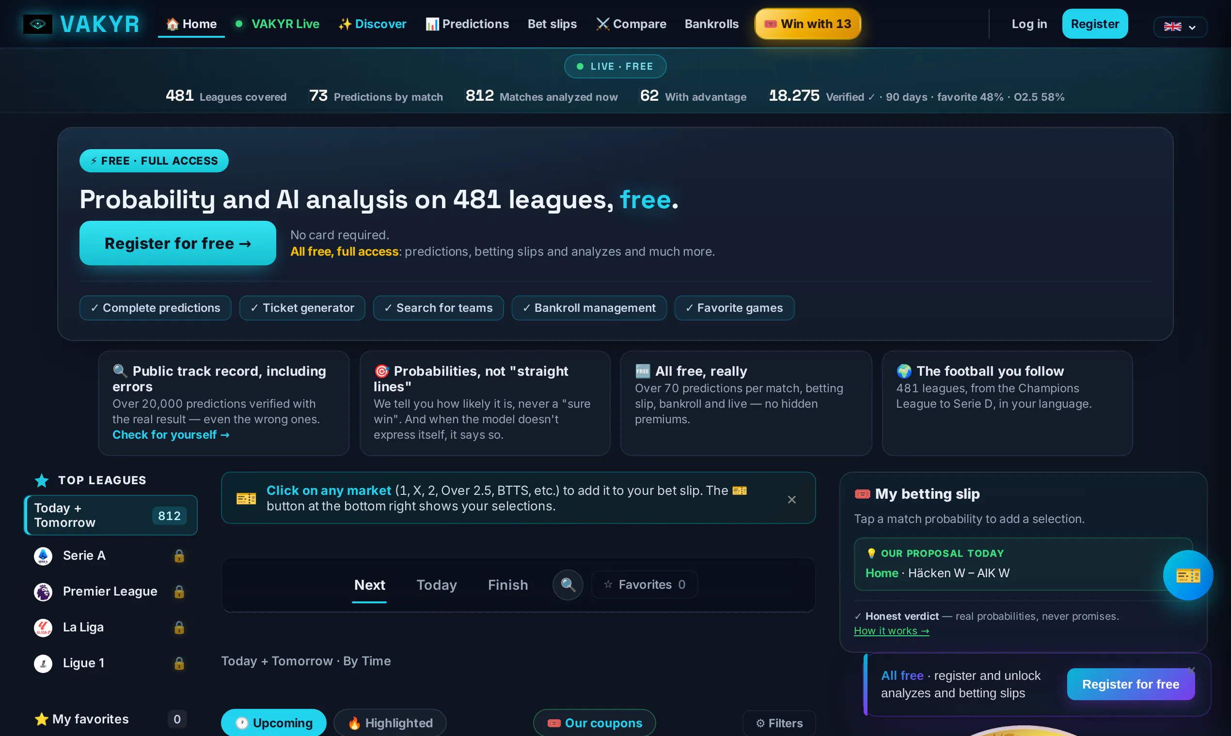Select the Upcoming filter pill

point(273,722)
